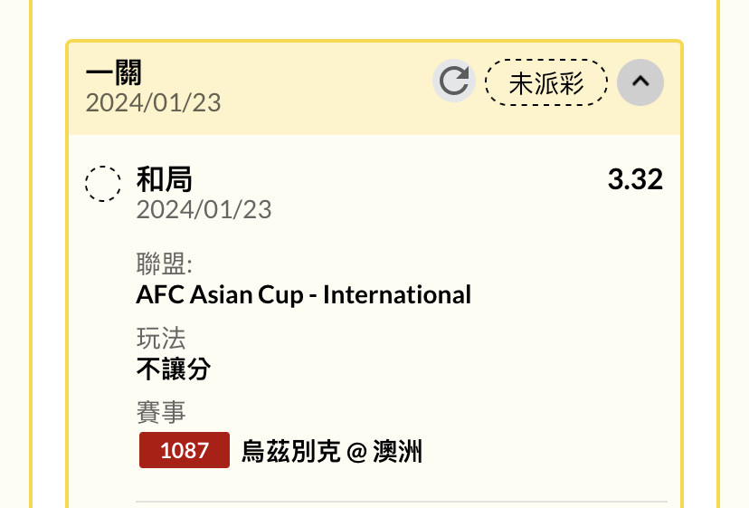This screenshot has height=508, width=749.
Task: Click the divider line below the match row
Action: 402,503
